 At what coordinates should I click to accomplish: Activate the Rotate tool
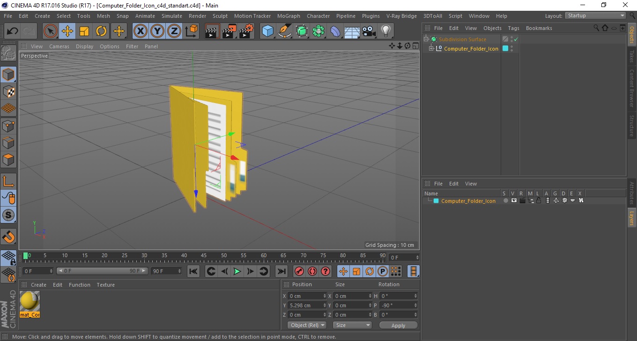(101, 31)
